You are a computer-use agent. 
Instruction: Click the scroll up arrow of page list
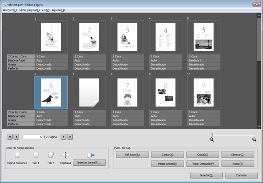click(x=259, y=16)
